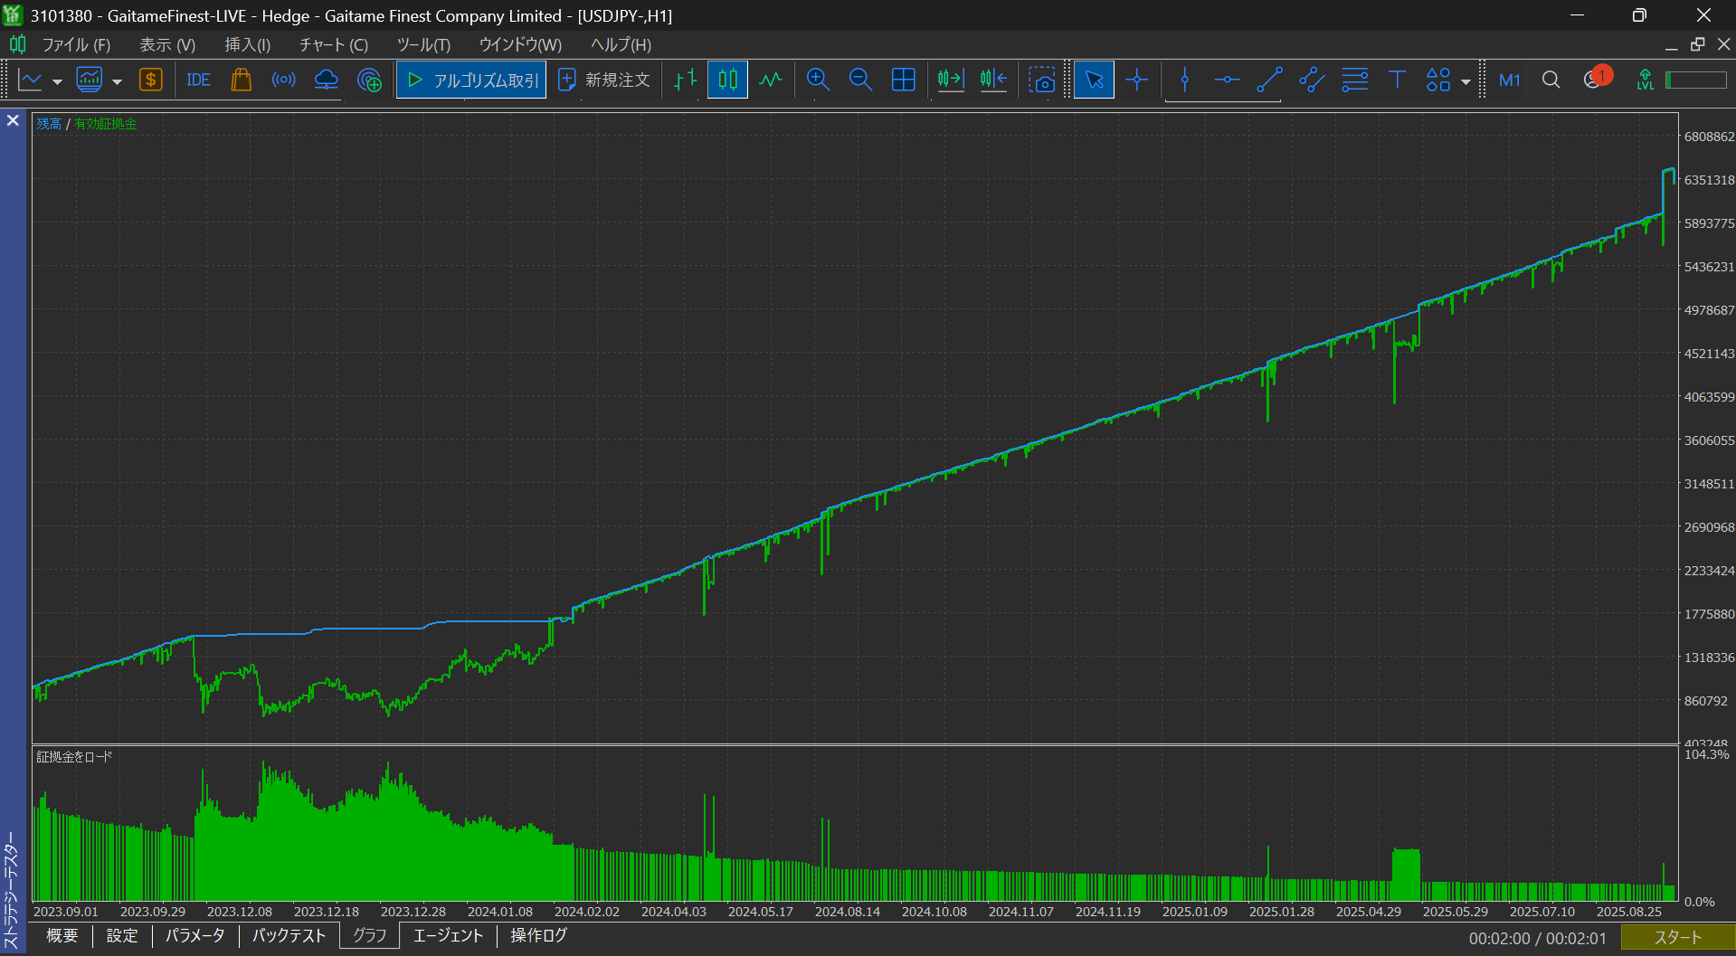1736x956 pixels.
Task: Open the ツール(T) menu
Action: [x=422, y=44]
